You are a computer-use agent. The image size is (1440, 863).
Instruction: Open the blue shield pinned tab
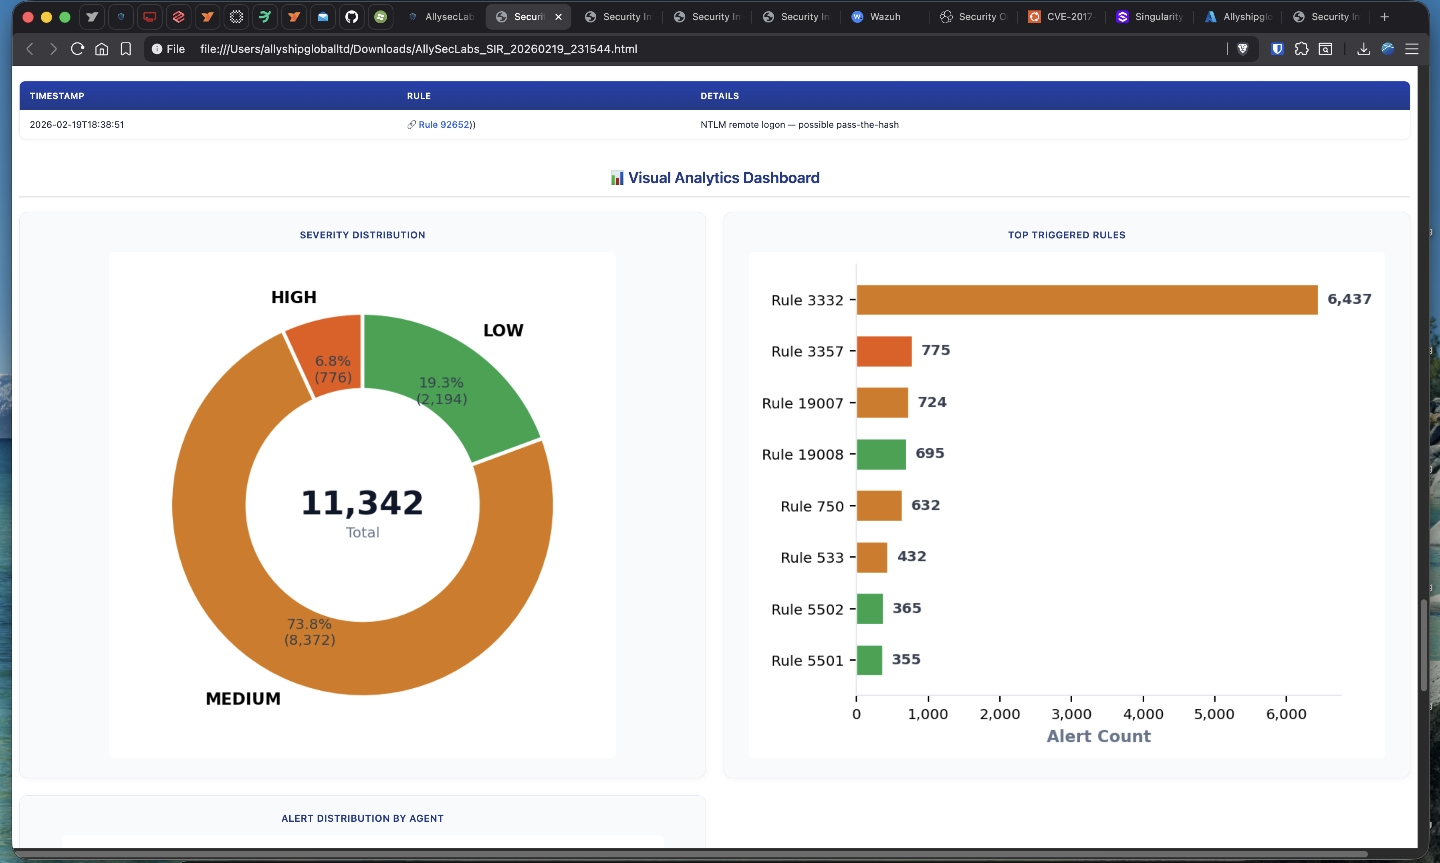tap(121, 17)
